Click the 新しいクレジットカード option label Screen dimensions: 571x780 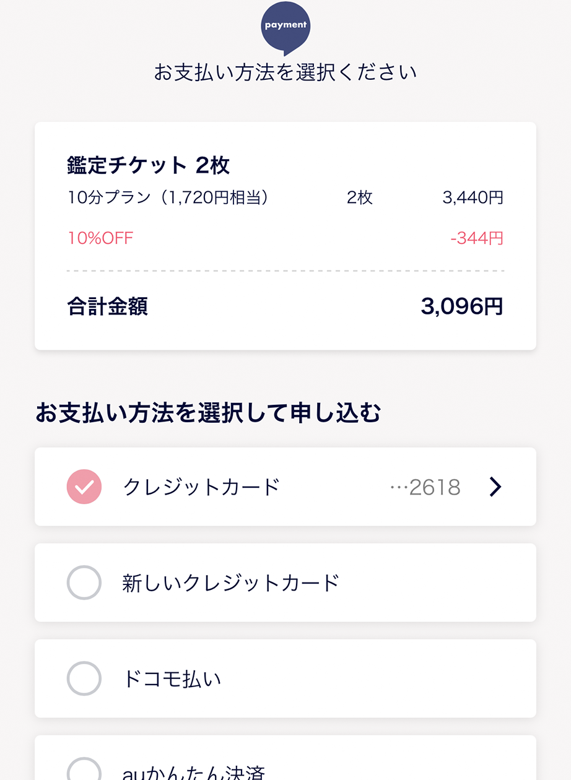[x=231, y=583]
